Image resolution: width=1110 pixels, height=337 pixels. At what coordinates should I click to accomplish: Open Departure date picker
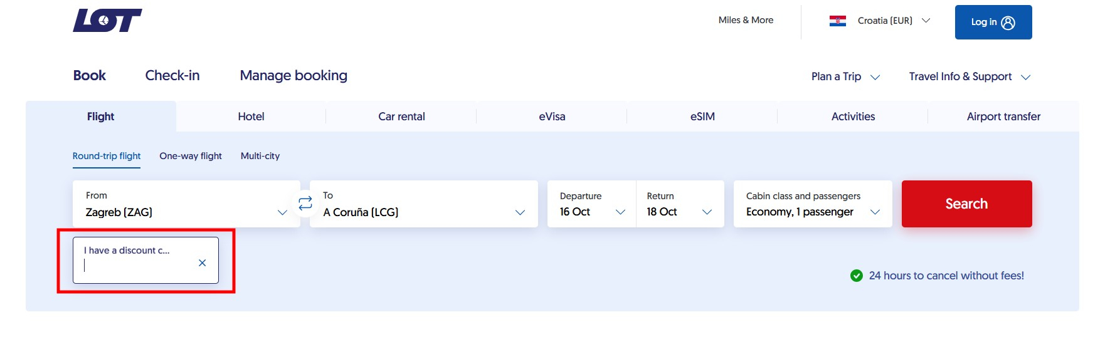591,204
